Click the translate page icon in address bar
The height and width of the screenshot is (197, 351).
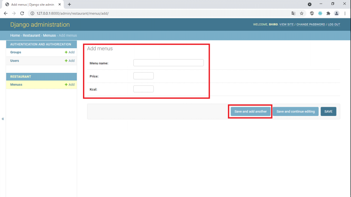(293, 13)
